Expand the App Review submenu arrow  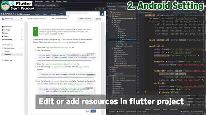point(22,40)
